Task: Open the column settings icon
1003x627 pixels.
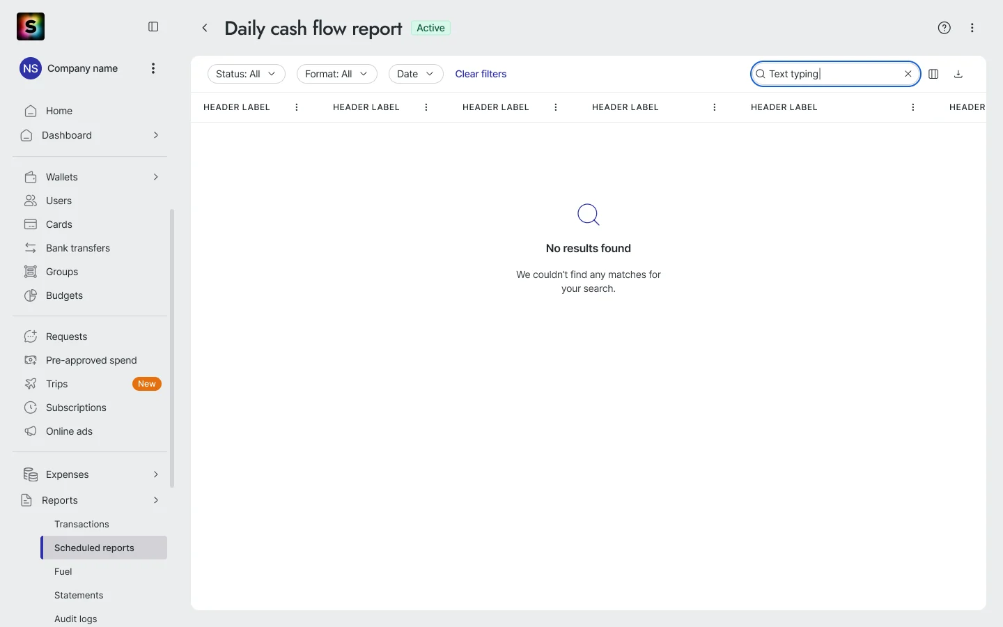Action: pyautogui.click(x=933, y=74)
